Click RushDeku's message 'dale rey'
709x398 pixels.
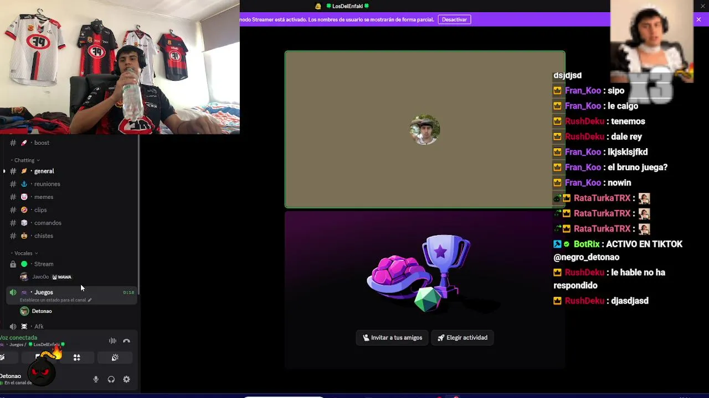[x=626, y=137]
